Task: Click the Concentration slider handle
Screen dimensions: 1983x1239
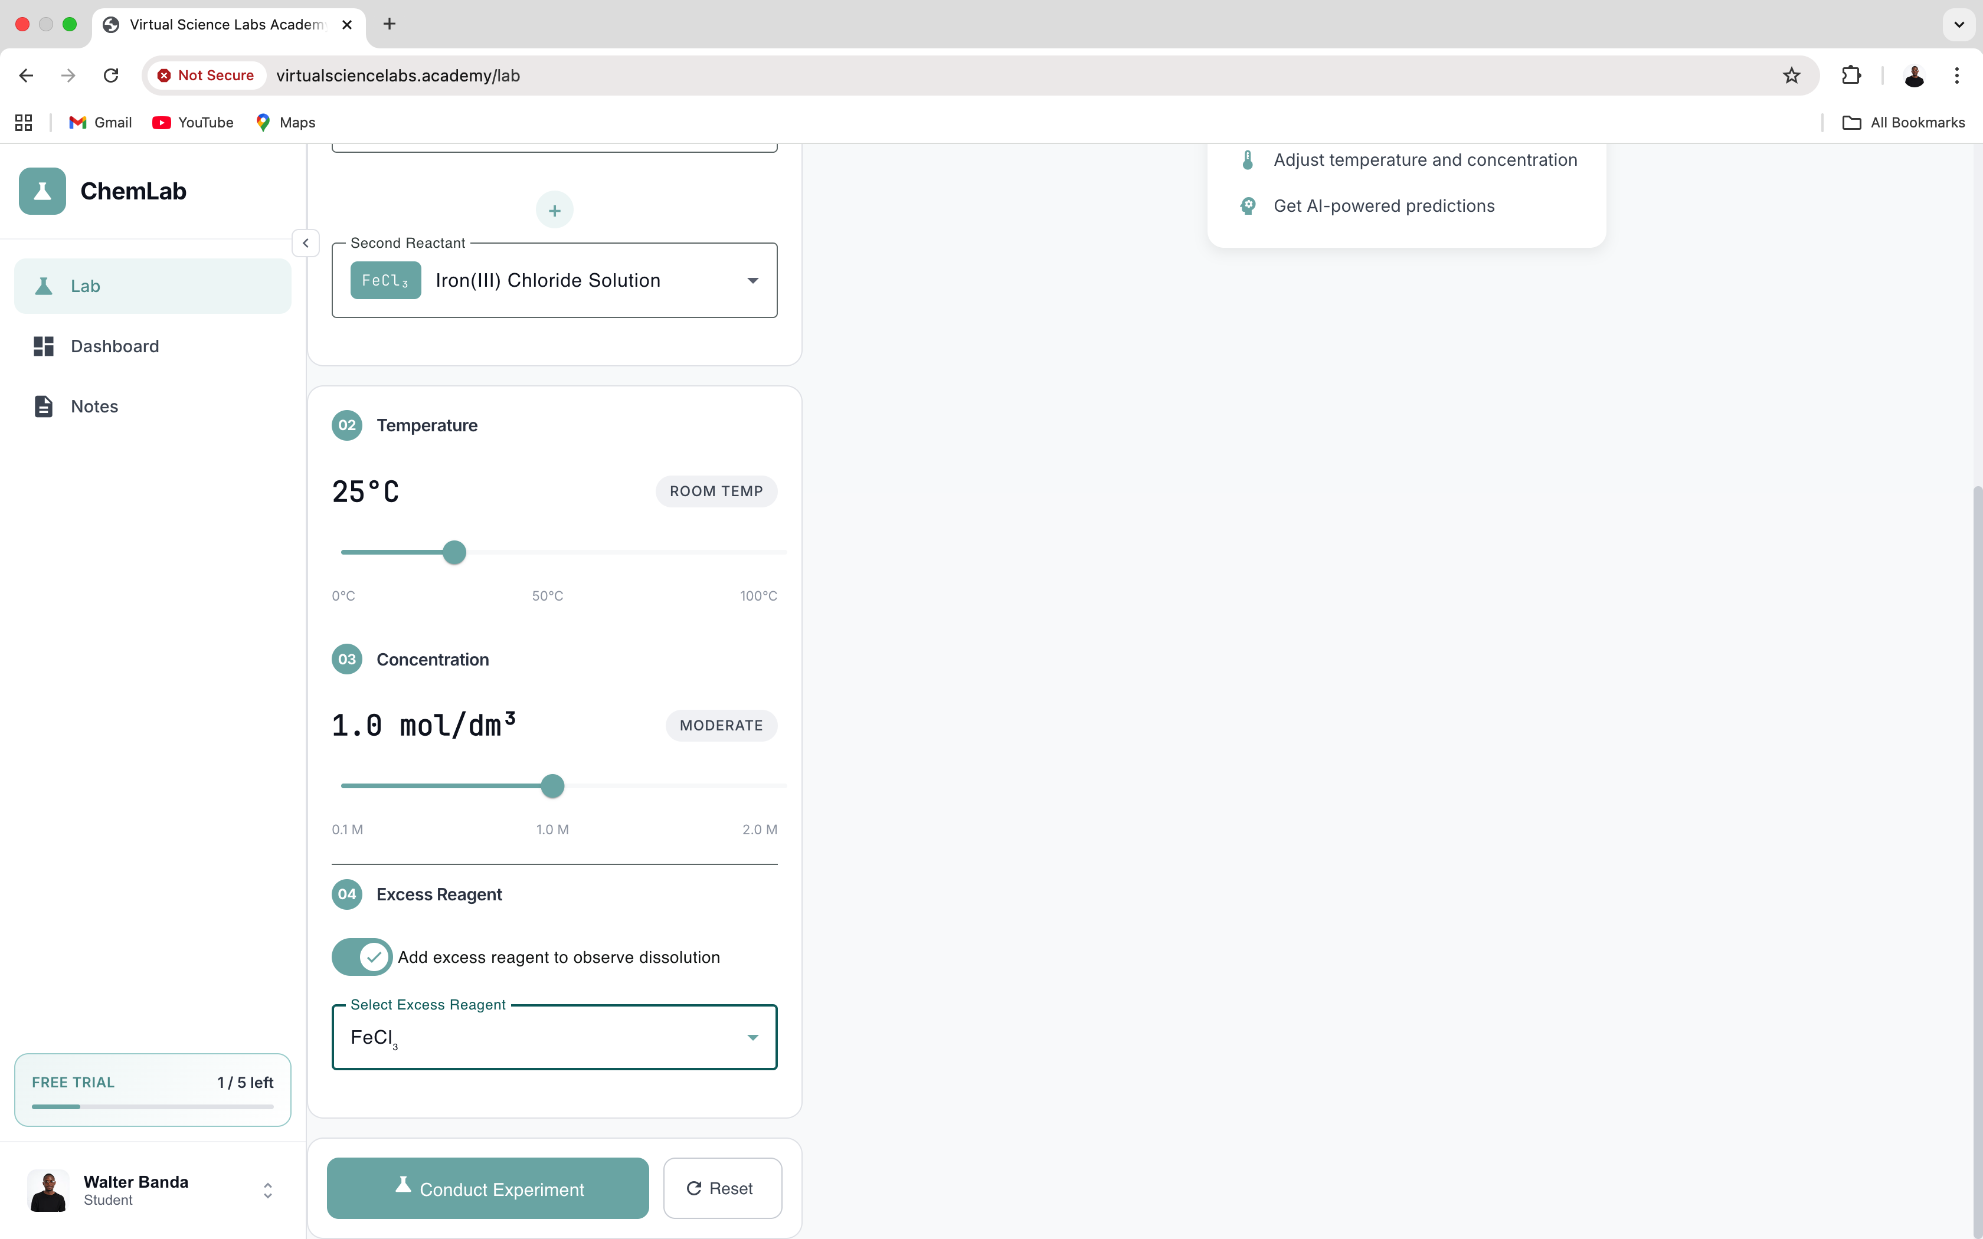Action: 553,786
